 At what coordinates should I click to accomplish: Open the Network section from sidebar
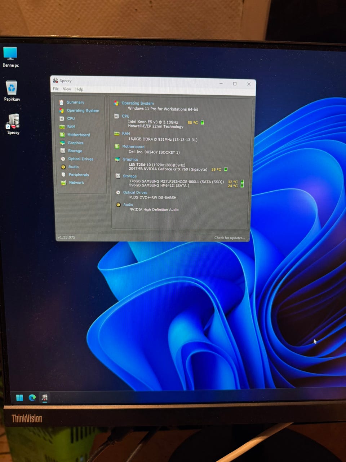[76, 183]
